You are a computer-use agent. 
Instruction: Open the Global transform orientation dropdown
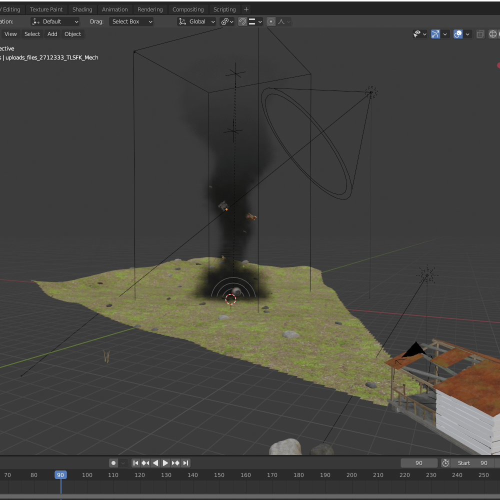pos(197,21)
